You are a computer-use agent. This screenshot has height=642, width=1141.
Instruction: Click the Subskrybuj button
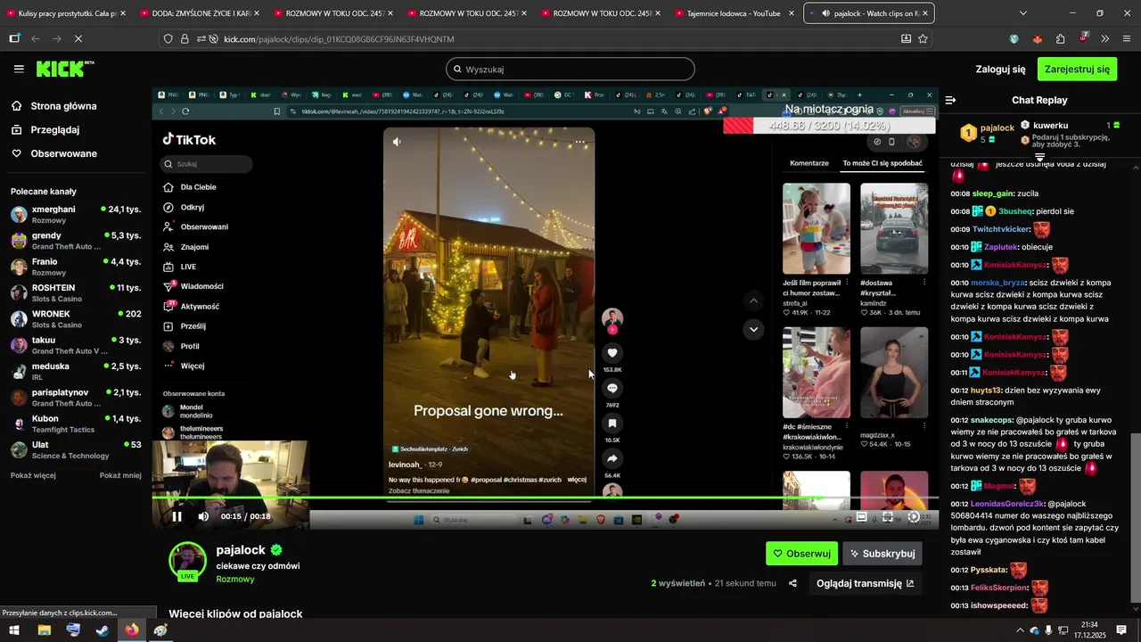[x=882, y=554]
